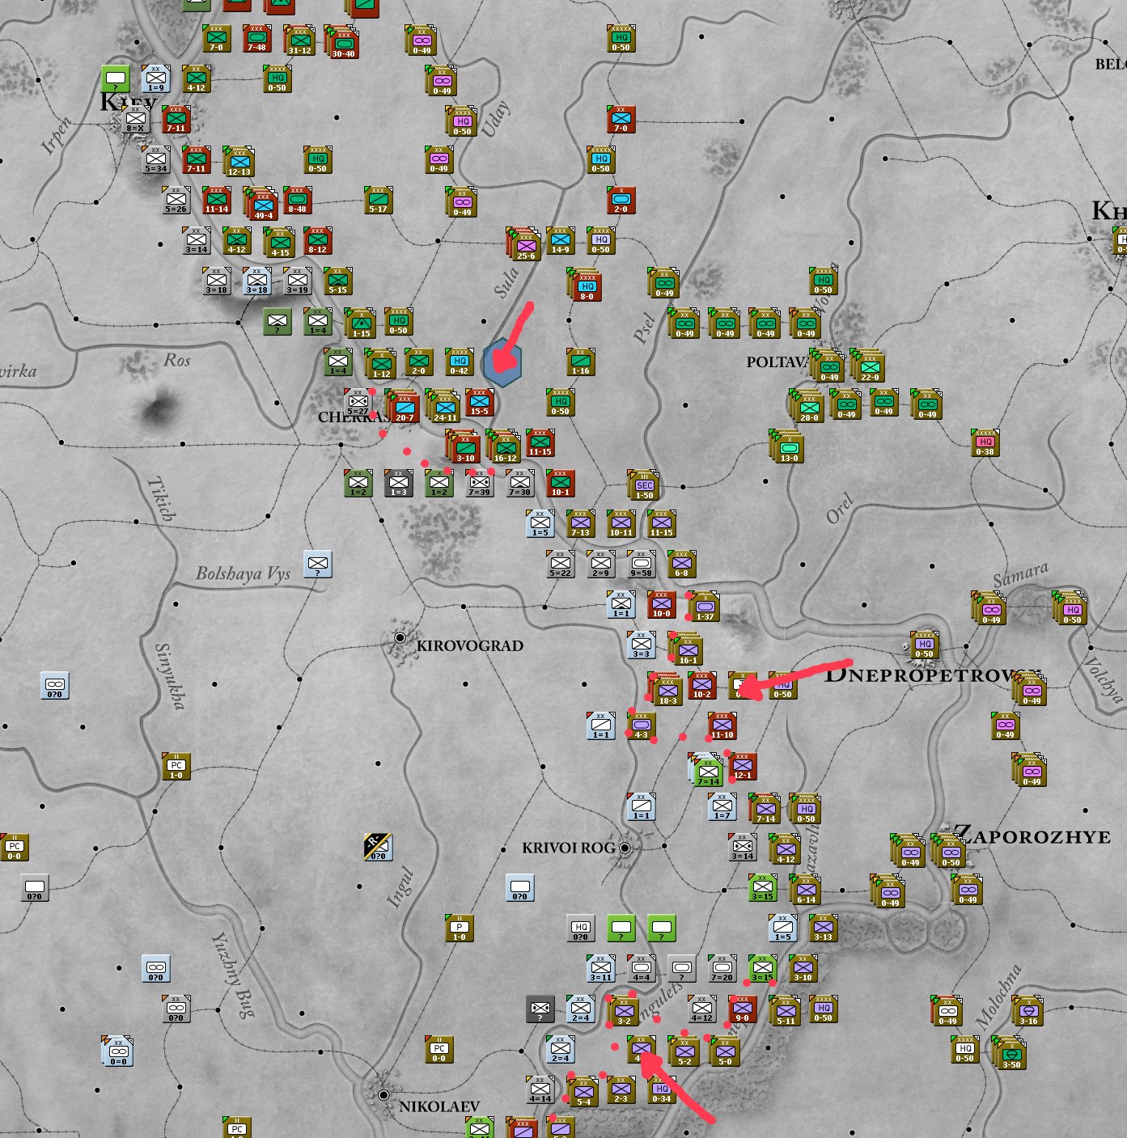Select the gray 3=19 infantry counter
The width and height of the screenshot is (1127, 1138).
[298, 281]
